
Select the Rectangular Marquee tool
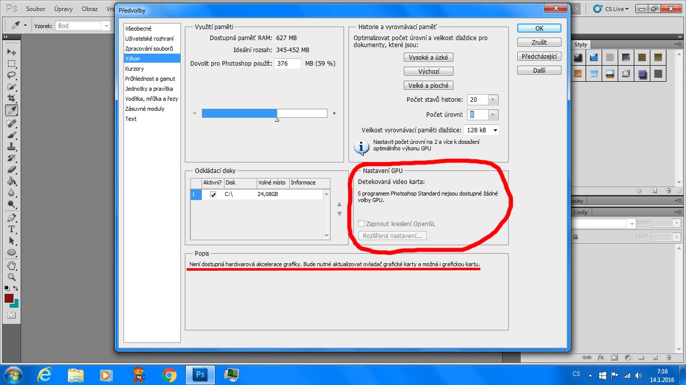[x=11, y=64]
